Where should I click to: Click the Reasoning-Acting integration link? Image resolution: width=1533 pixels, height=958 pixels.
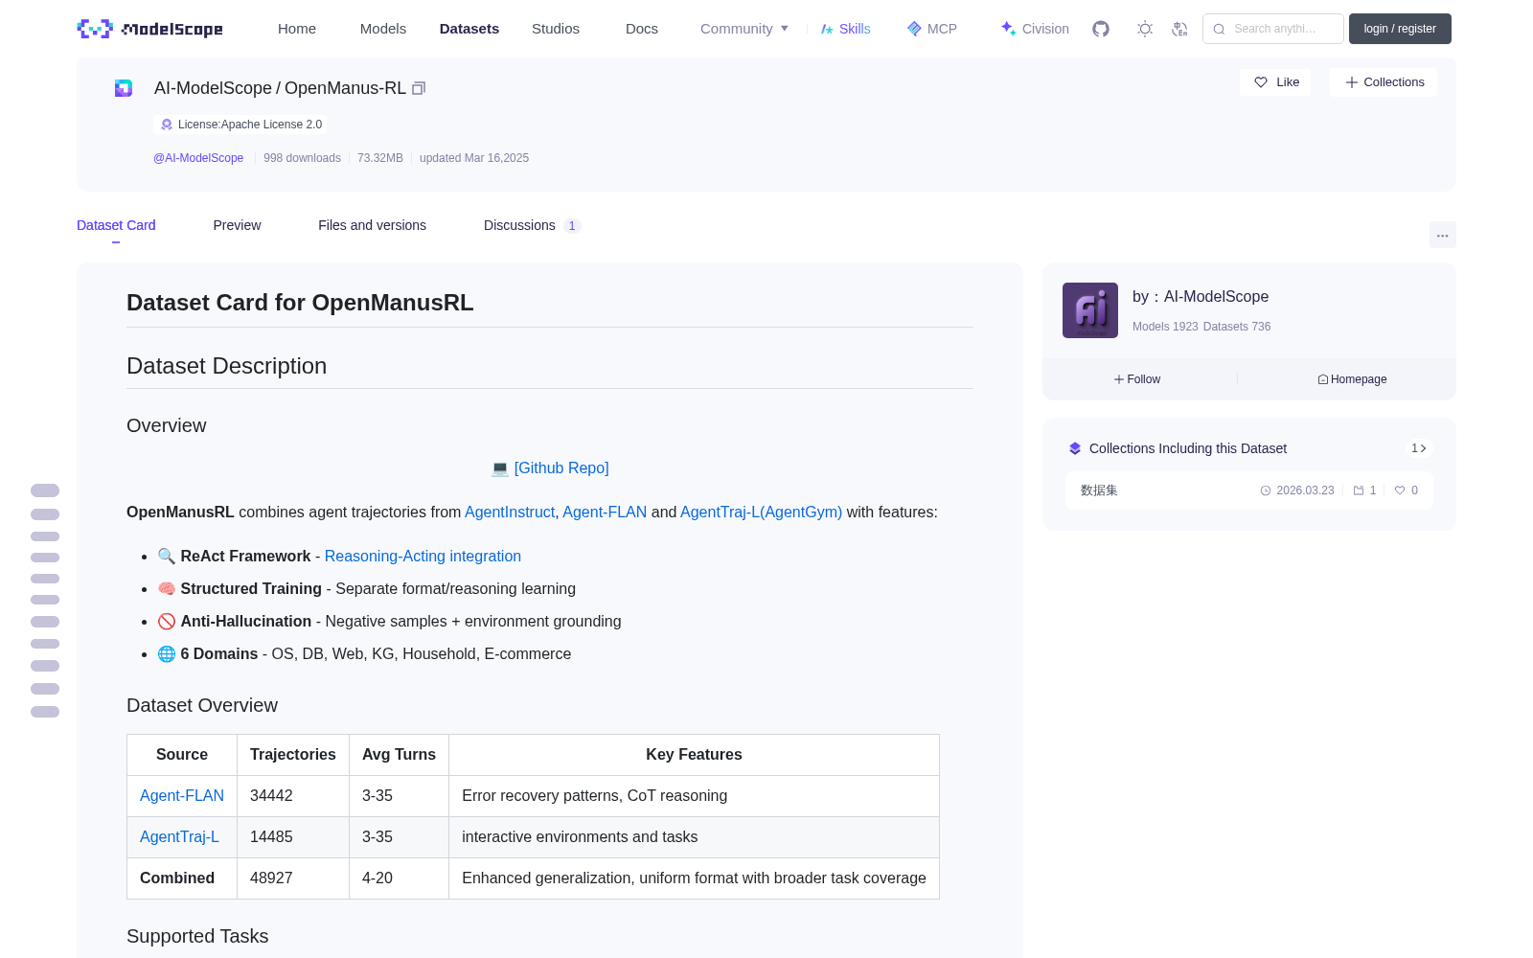423,557
